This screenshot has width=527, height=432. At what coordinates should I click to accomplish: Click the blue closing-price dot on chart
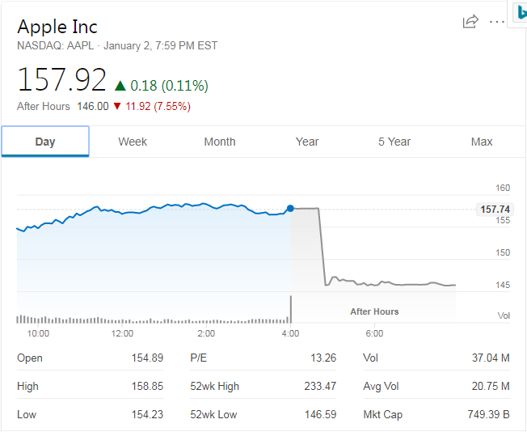[290, 209]
